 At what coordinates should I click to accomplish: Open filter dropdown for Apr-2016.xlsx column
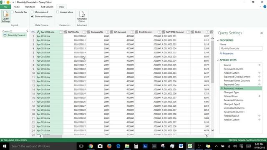pyautogui.click(x=61, y=32)
